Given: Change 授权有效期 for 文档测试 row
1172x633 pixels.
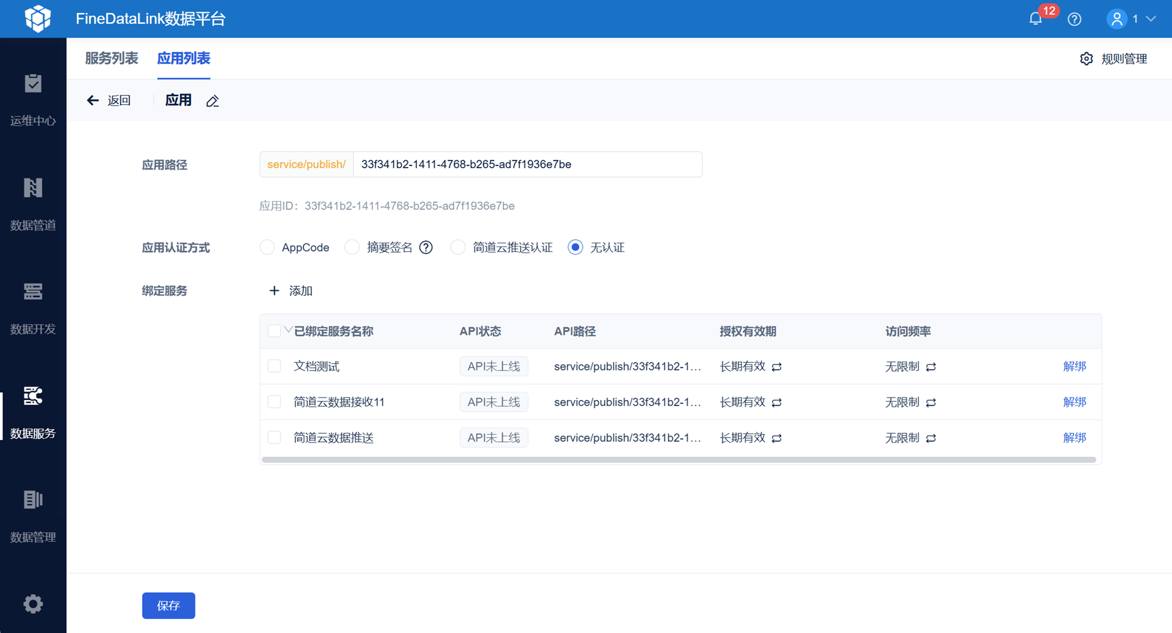Looking at the screenshot, I should pos(777,367).
